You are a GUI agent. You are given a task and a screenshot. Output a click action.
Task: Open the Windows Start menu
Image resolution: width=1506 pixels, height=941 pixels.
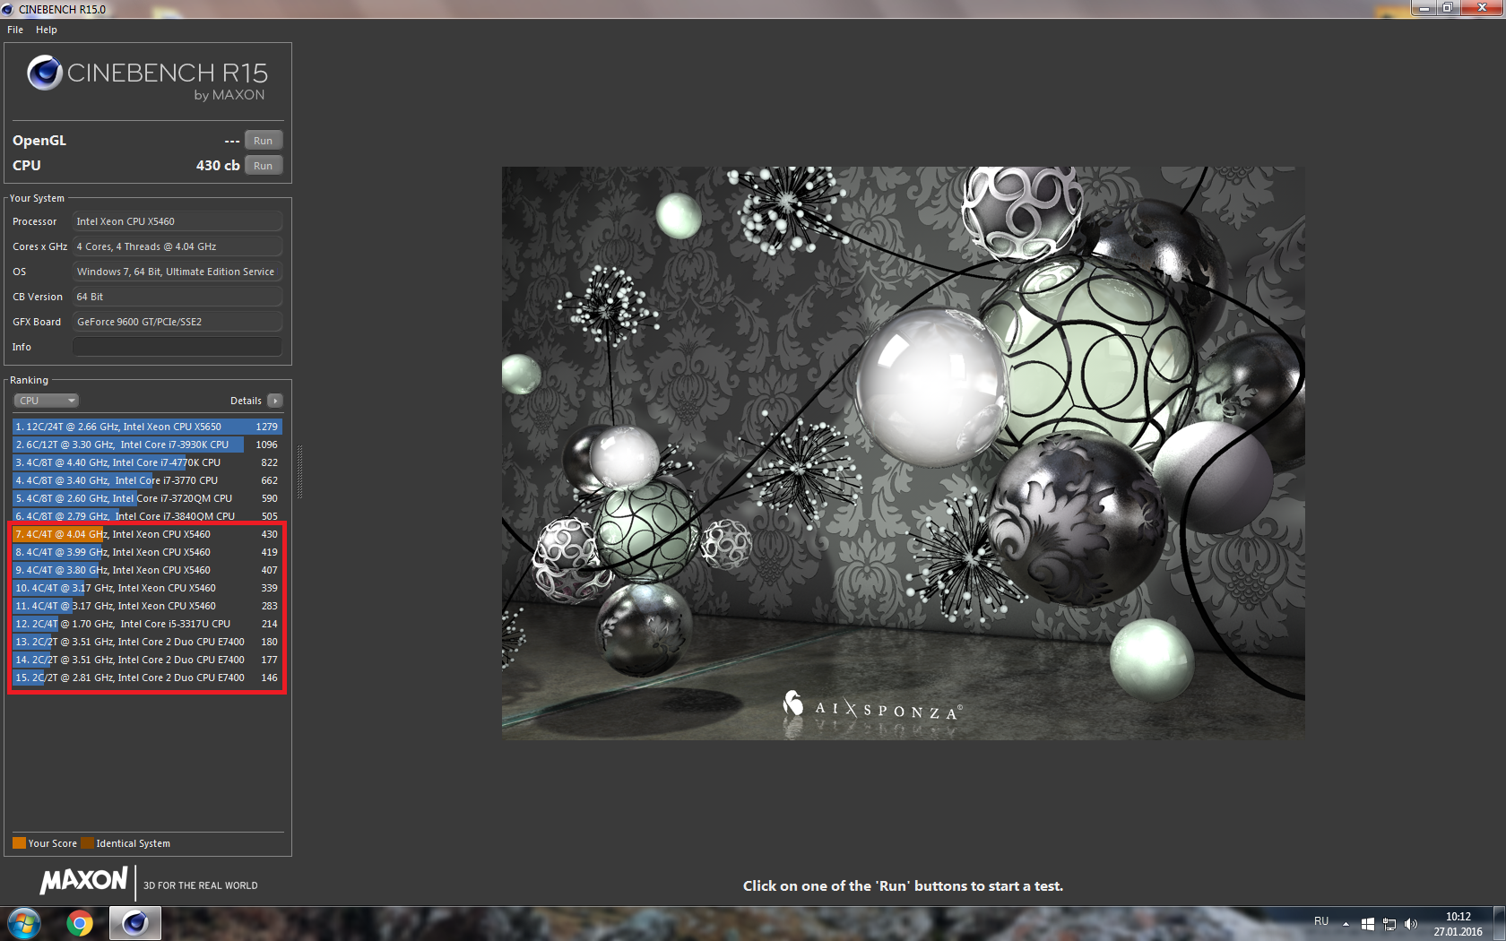click(x=24, y=923)
